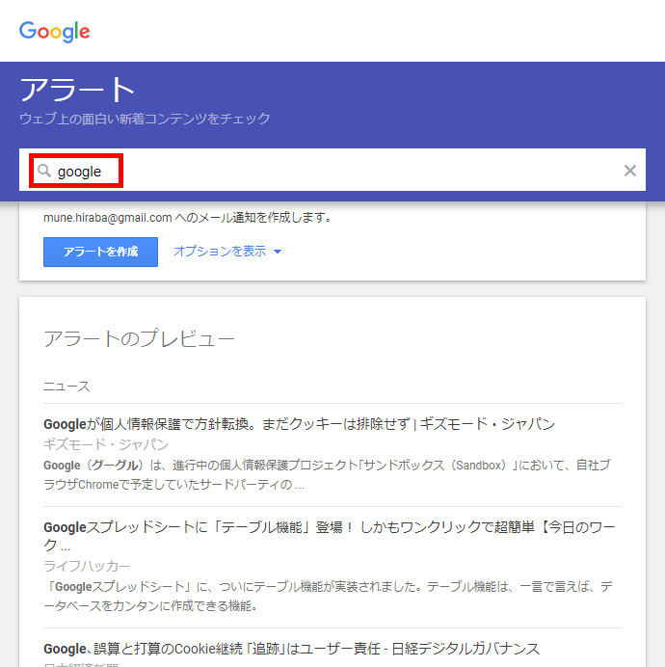
Task: Click the Google logo
Action: pyautogui.click(x=55, y=31)
